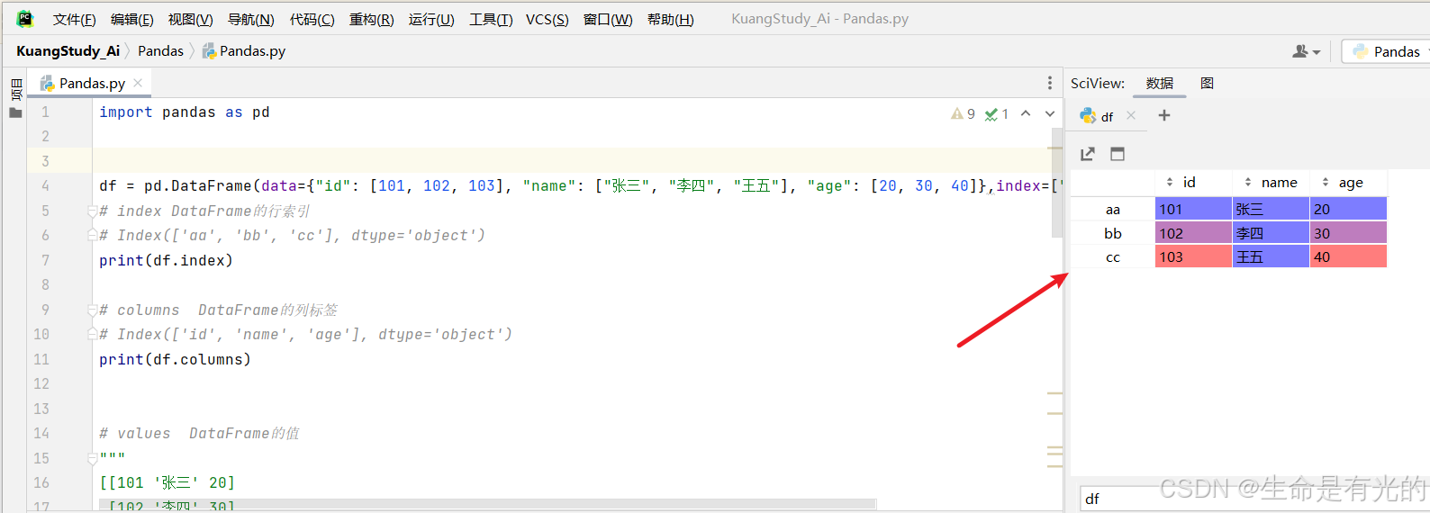The height and width of the screenshot is (513, 1430).
Task: Click folder icon in left sidebar
Action: coord(15,113)
